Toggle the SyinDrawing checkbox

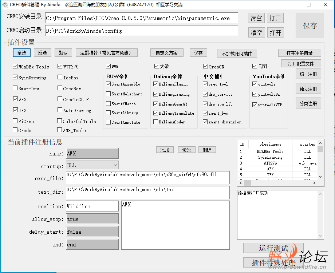pos(15,77)
